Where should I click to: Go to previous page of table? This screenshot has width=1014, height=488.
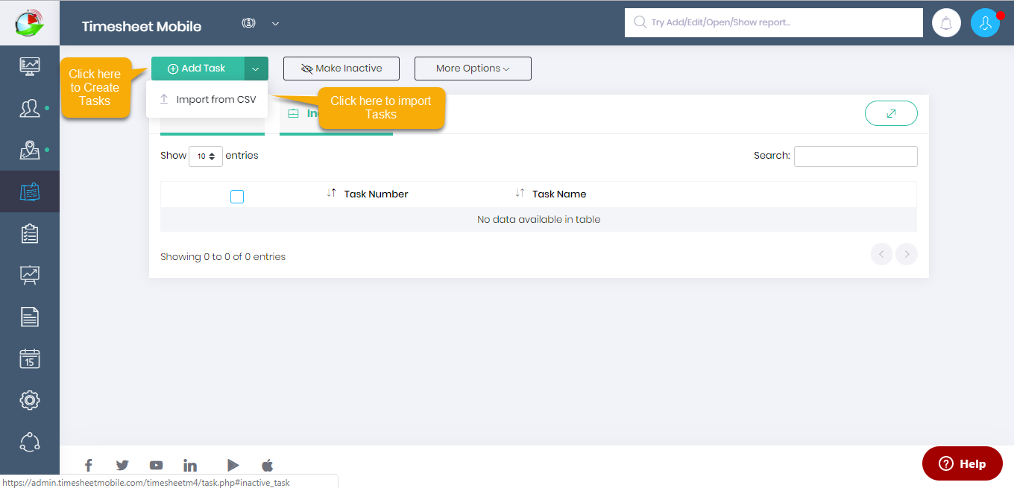pyautogui.click(x=881, y=254)
